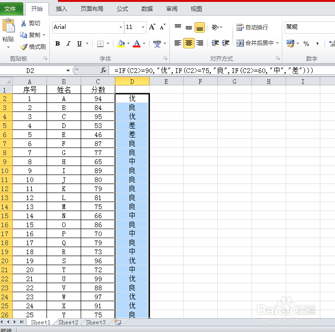Align cell text to the right
Image resolution: width=335 pixels, height=332 pixels.
click(200, 43)
